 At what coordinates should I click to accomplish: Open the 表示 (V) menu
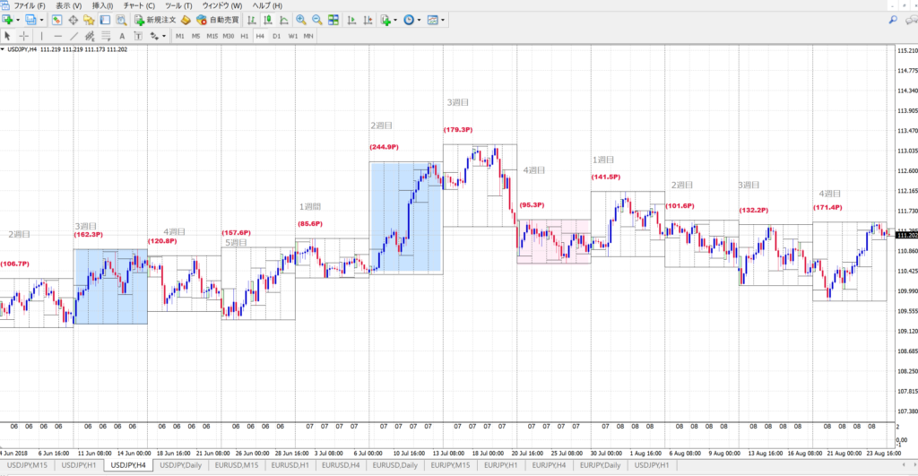pos(68,6)
